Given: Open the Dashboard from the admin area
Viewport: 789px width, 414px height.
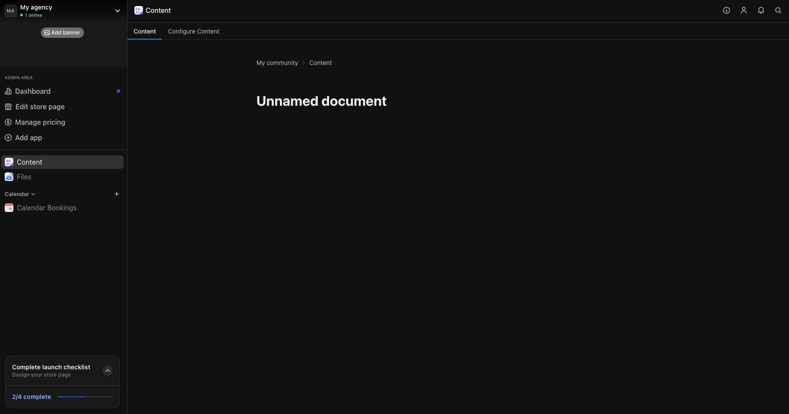Looking at the screenshot, I should tap(32, 91).
